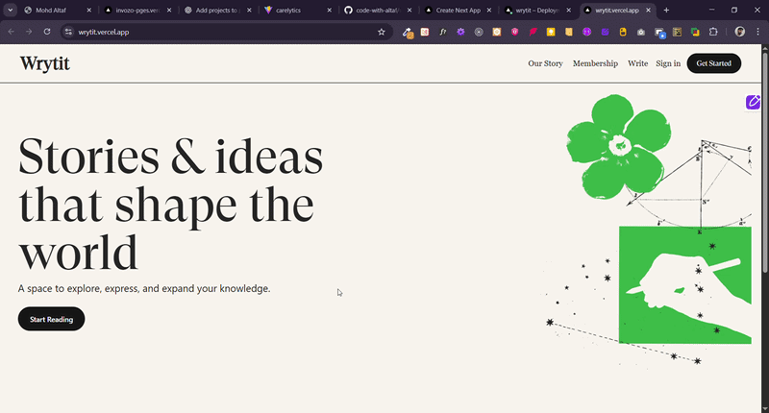Open the browser Extensions puzzle icon
Image resolution: width=769 pixels, height=413 pixels.
(713, 32)
